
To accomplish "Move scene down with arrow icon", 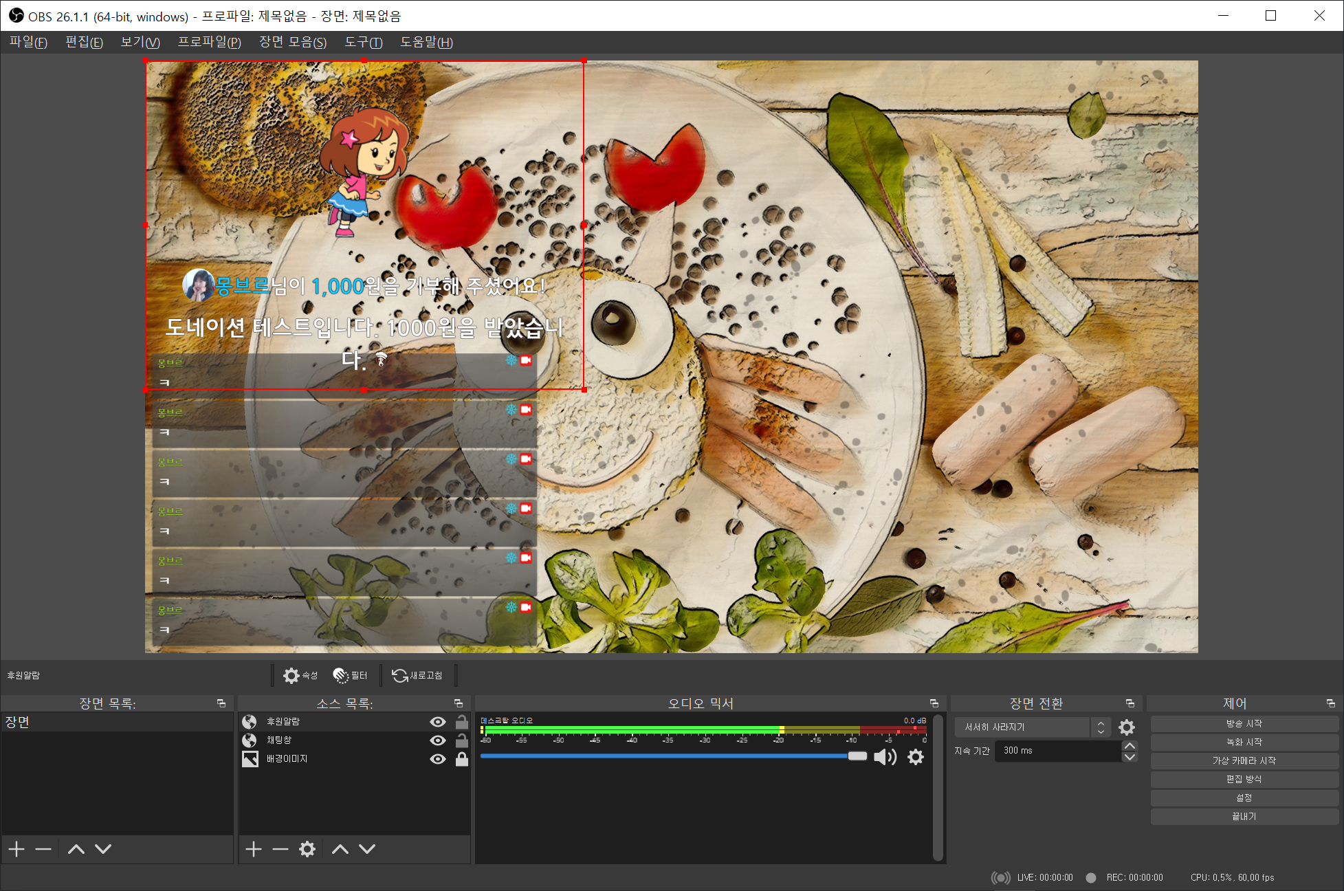I will pos(103,849).
